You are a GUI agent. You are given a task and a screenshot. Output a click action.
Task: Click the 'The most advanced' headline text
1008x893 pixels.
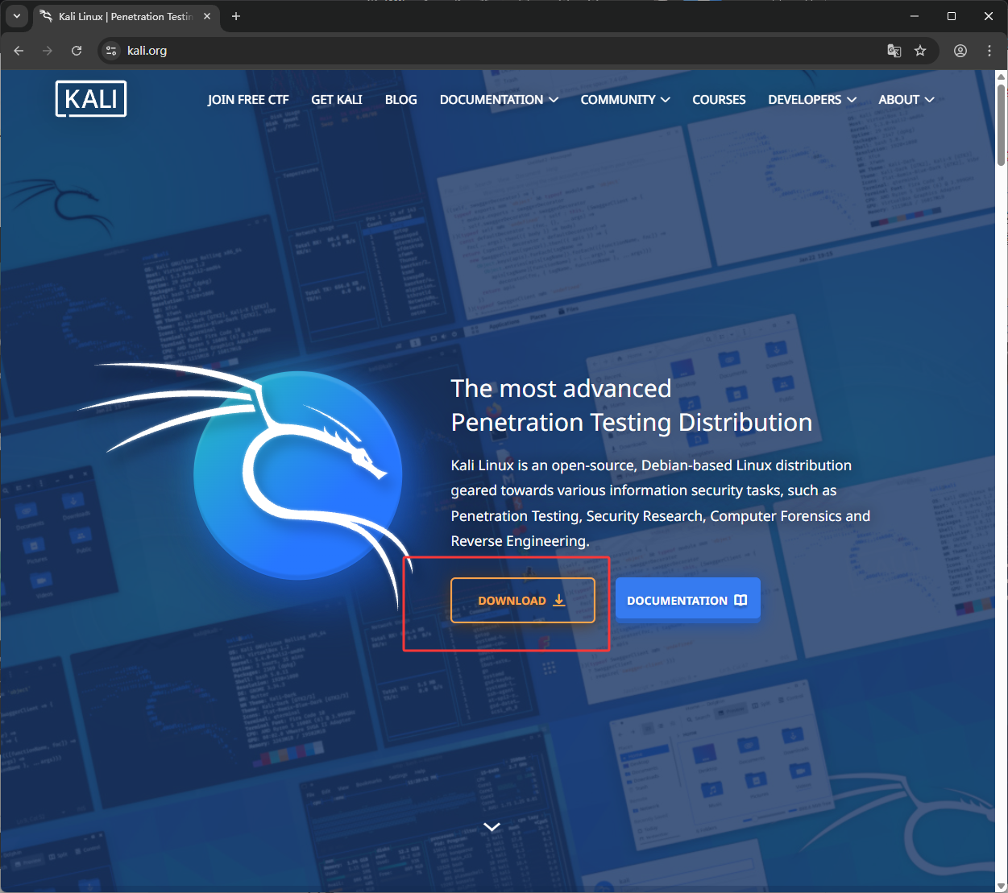click(561, 389)
